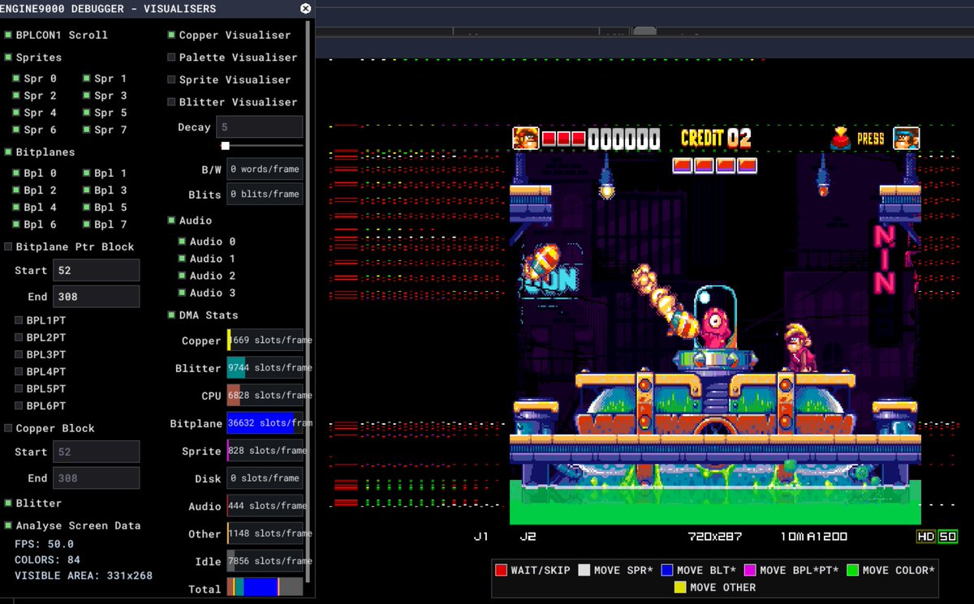Image resolution: width=974 pixels, height=604 pixels.
Task: Click the blue MOVE BLT* legend swatch
Action: (x=667, y=570)
